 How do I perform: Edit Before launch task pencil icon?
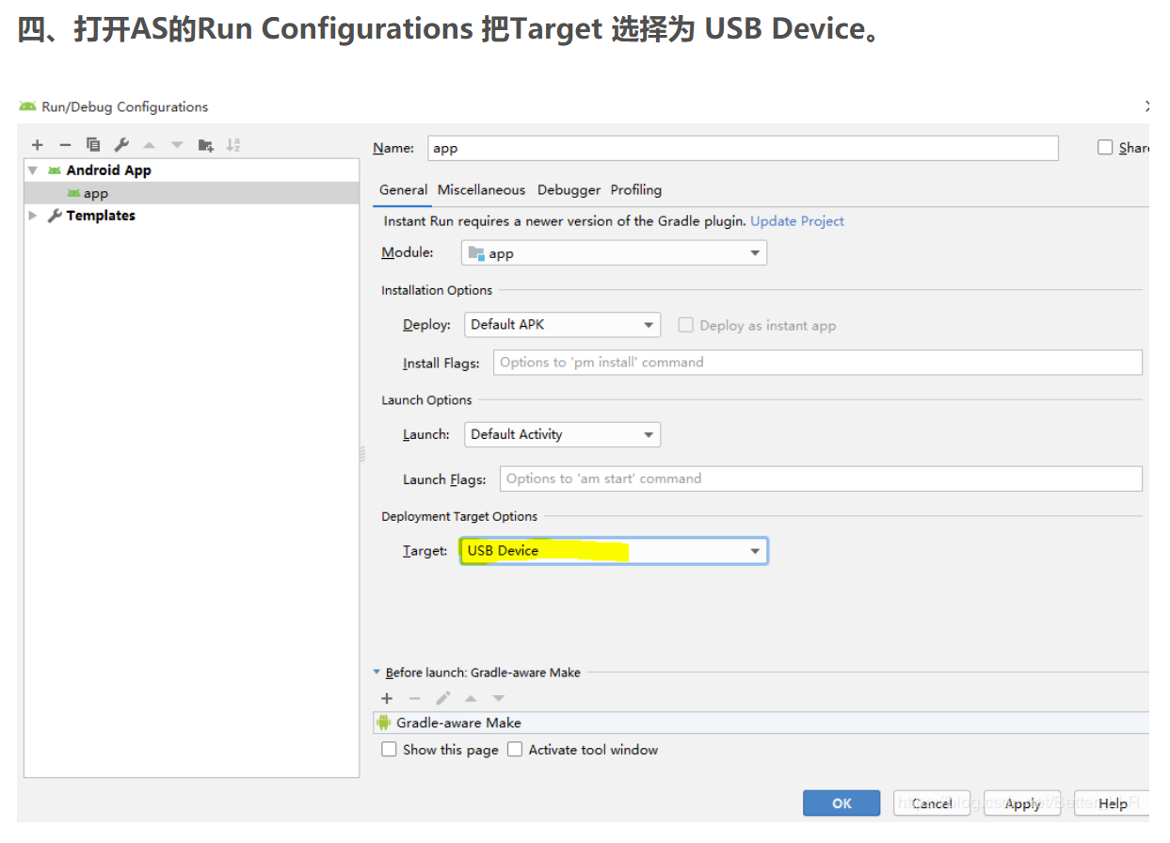pos(442,698)
